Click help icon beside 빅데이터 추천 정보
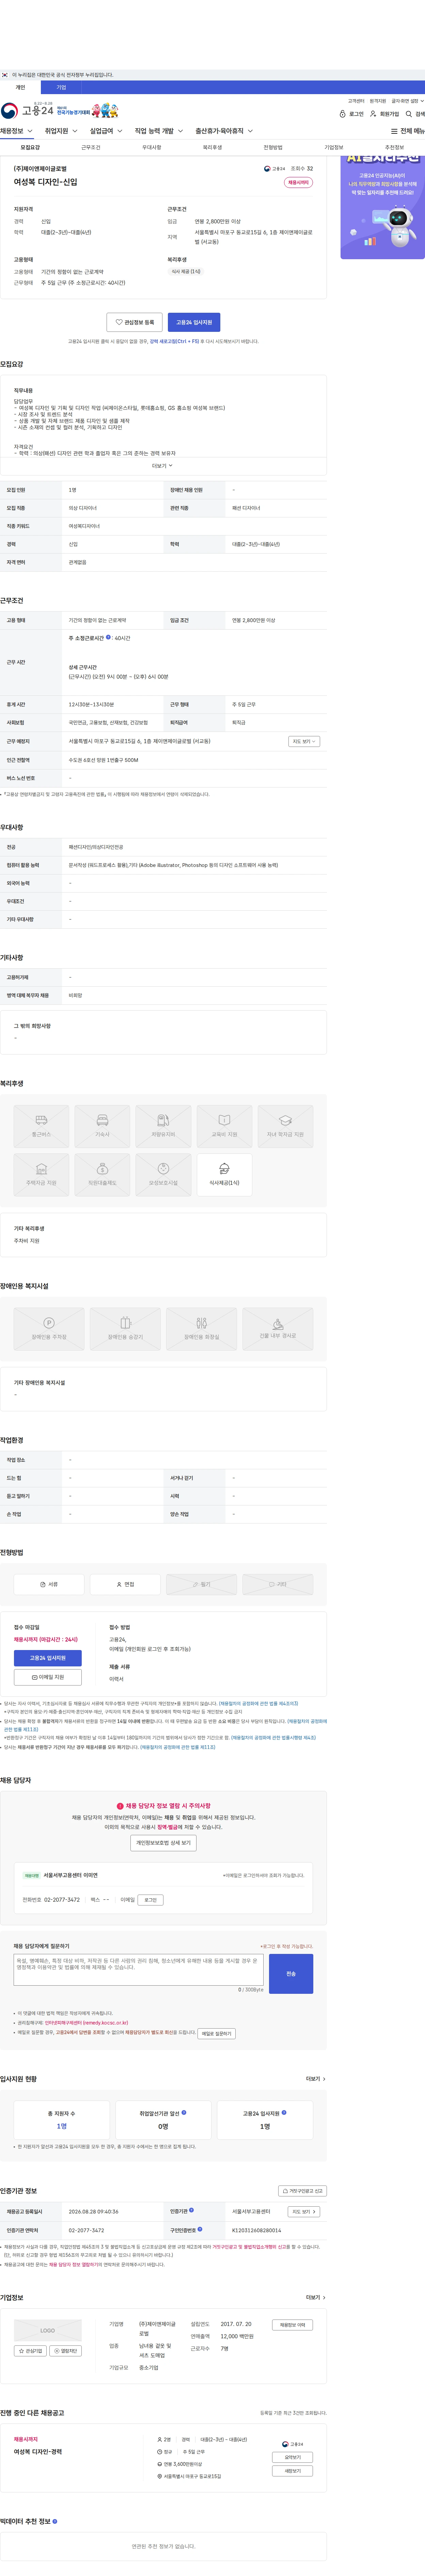Screen dimensions: 425x2576 55,2521
